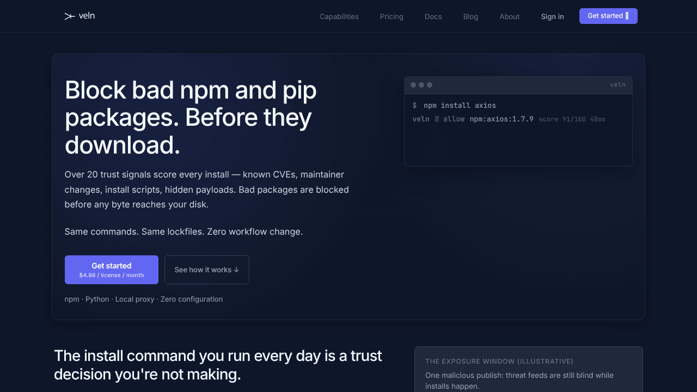697x392 pixels.
Task: Visit the Blog nav link
Action: coord(470,16)
